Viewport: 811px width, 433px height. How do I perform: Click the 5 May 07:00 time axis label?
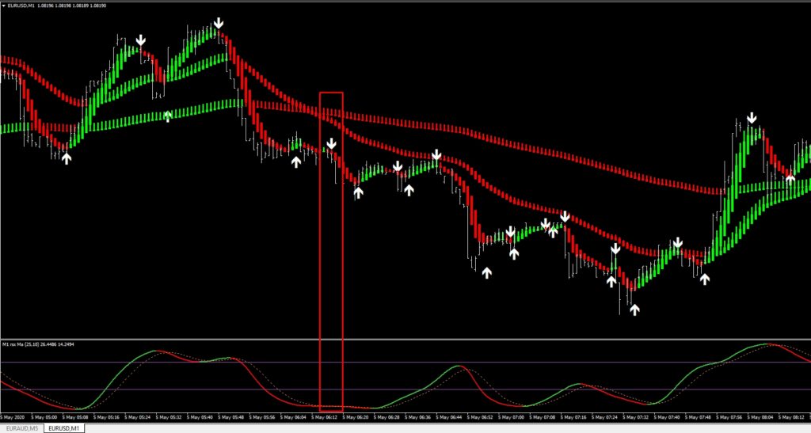pos(511,416)
